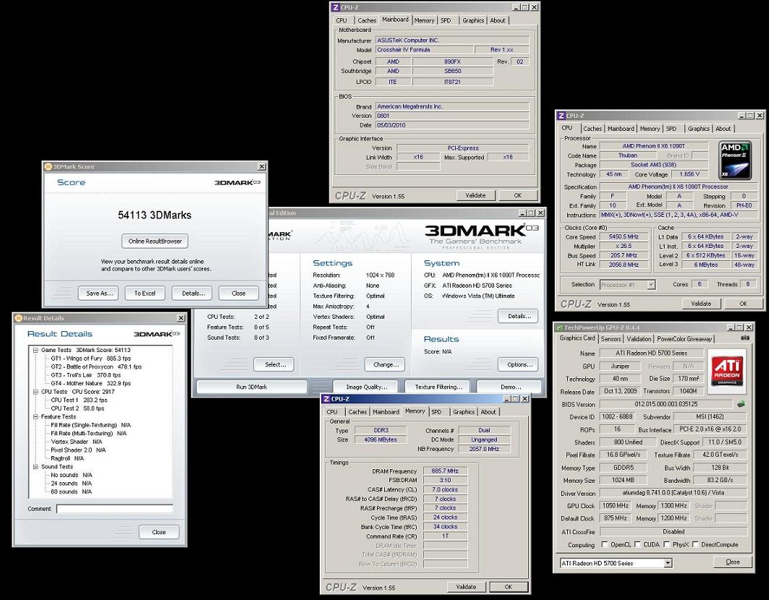Click the 3DMark Score window title icon
The image size is (769, 600).
48,167
